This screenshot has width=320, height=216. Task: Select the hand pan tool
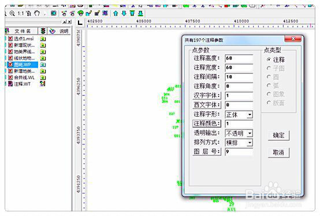[37, 13]
